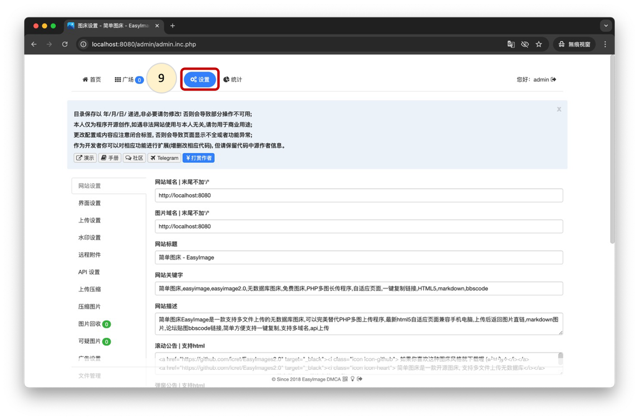Dismiss the blue notice with the x

(559, 109)
